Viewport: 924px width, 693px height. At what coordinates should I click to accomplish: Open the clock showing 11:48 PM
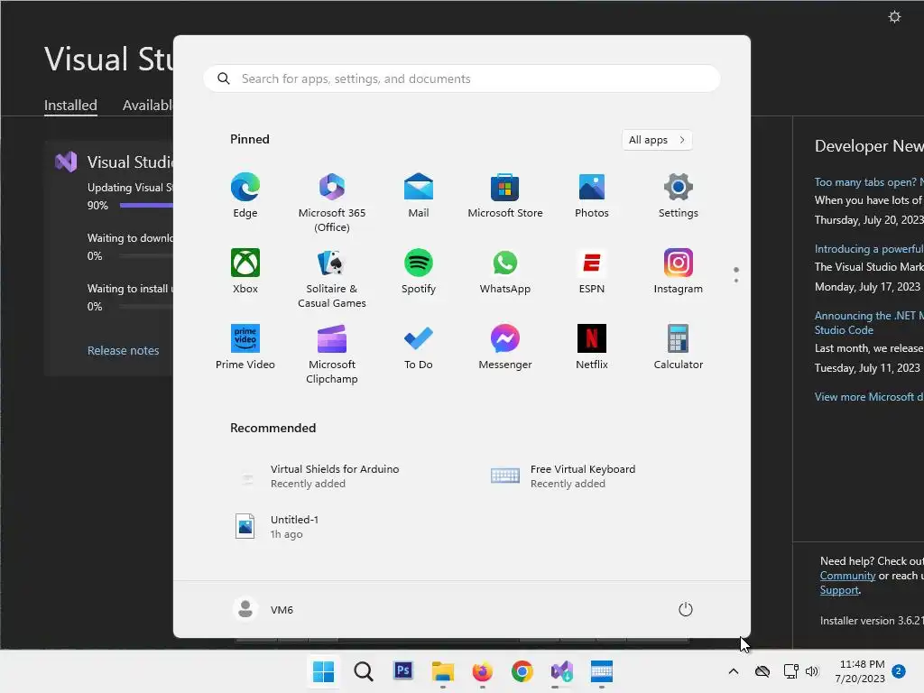(x=860, y=671)
